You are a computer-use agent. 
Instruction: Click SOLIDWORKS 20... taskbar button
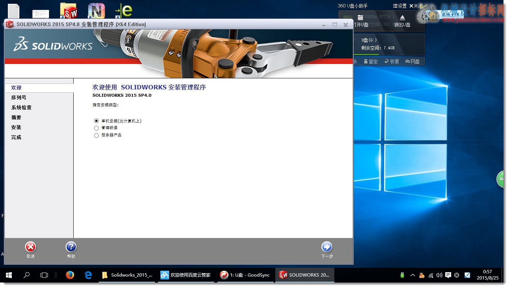[305, 275]
